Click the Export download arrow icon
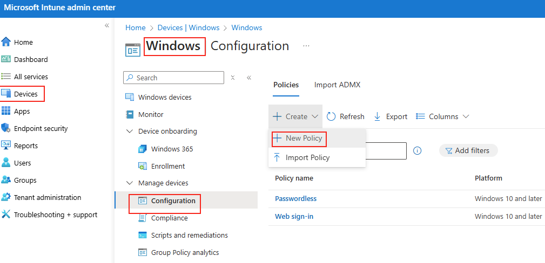 (377, 116)
